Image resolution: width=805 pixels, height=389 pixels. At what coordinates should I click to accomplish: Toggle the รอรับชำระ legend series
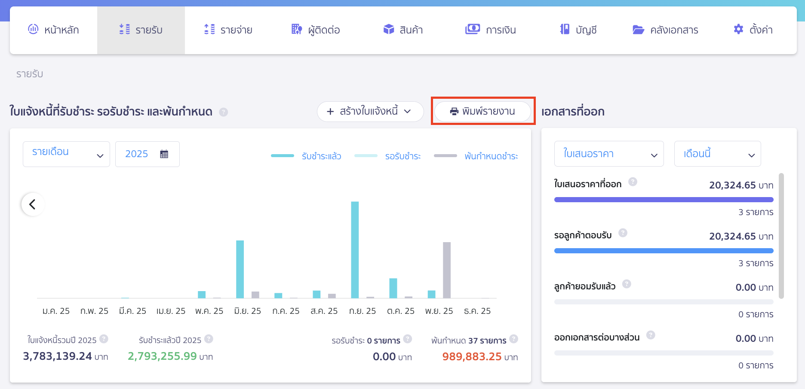point(387,156)
